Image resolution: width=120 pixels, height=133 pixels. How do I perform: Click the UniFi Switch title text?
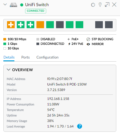coord(37,5)
